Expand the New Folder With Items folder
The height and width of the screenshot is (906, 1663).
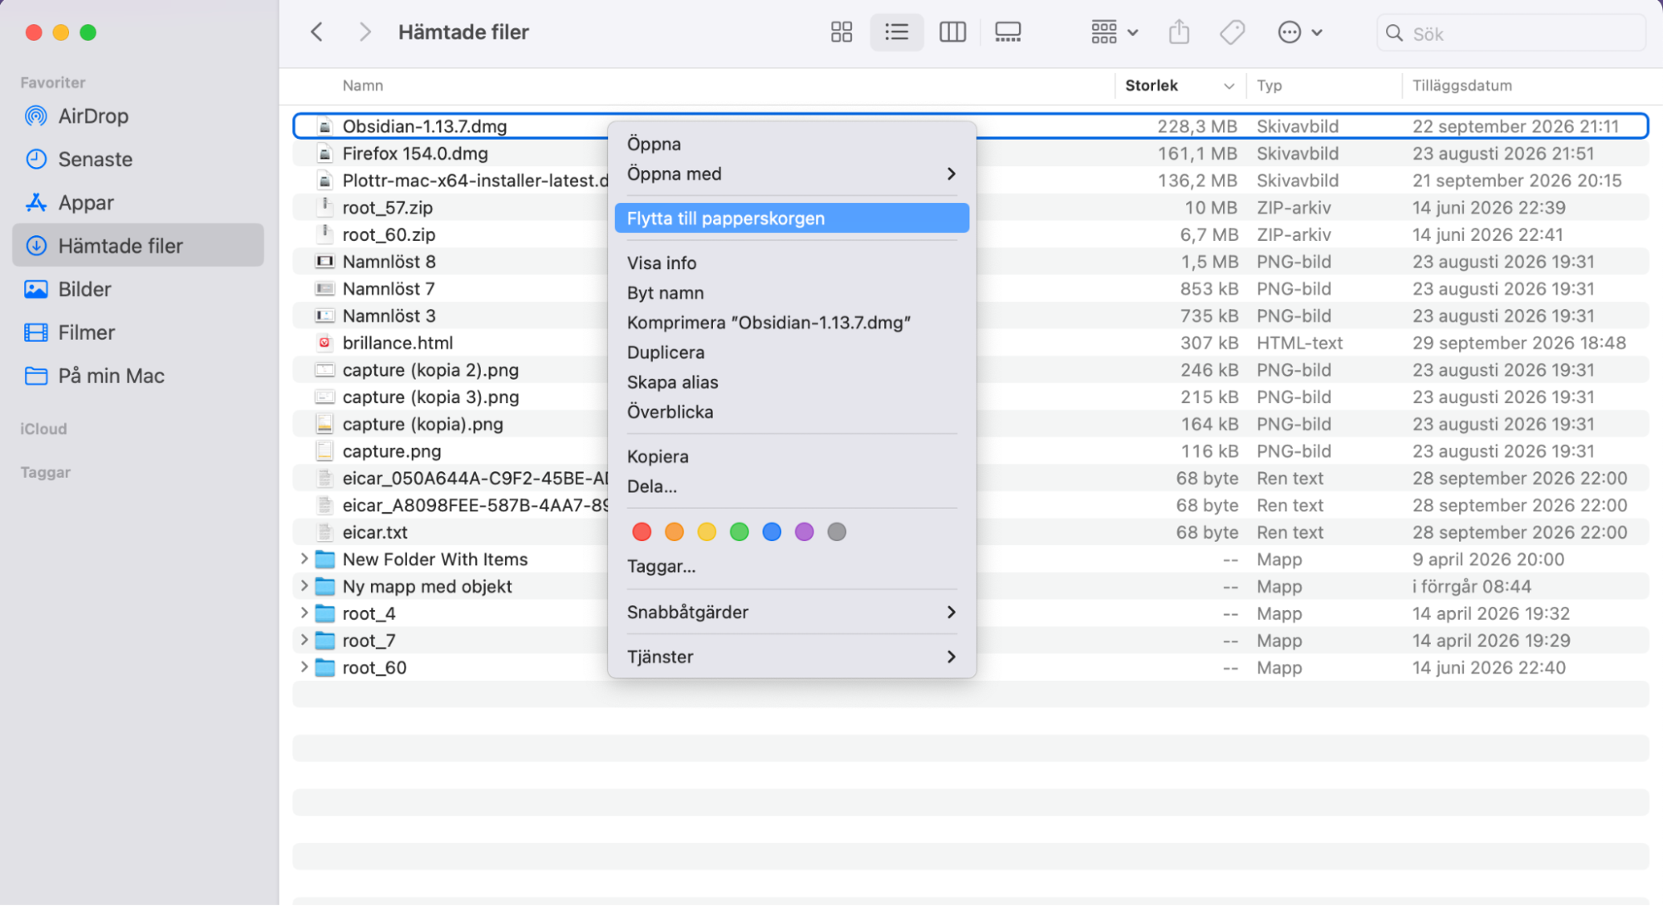pos(304,559)
